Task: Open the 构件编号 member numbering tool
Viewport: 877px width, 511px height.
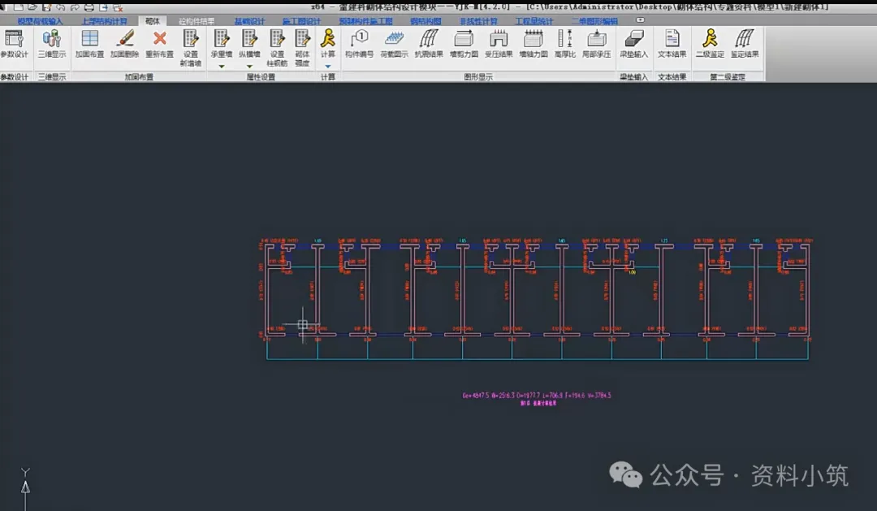Action: (x=359, y=44)
